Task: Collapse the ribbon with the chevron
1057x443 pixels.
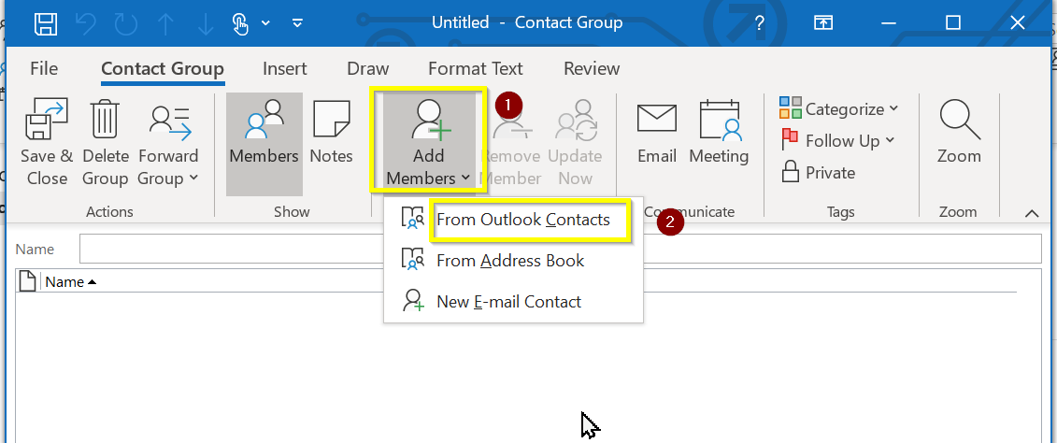Action: tap(1032, 213)
